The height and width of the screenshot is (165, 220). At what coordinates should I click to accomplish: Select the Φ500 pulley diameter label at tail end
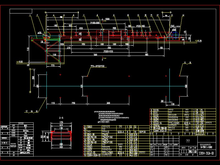(174, 30)
